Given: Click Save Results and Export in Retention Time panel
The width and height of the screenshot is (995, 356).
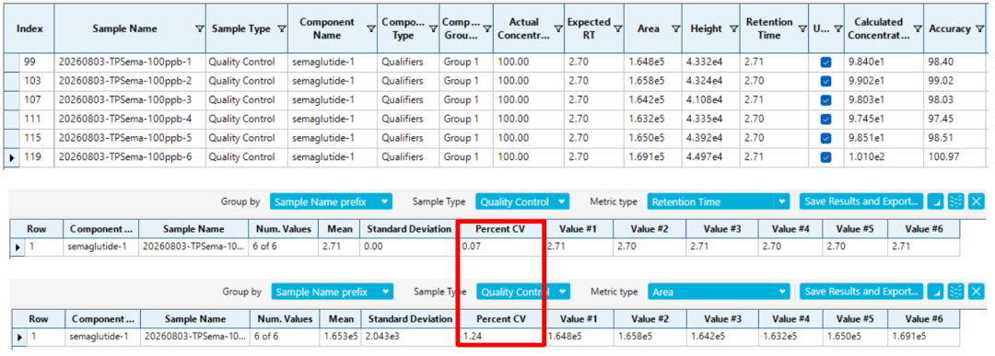Looking at the screenshot, I should click(861, 201).
